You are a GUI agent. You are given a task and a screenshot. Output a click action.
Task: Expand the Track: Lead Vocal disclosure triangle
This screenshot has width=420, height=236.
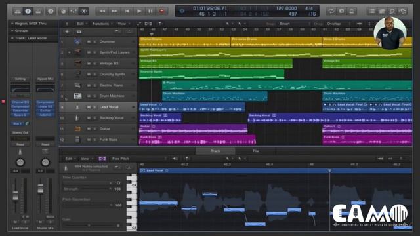12,38
